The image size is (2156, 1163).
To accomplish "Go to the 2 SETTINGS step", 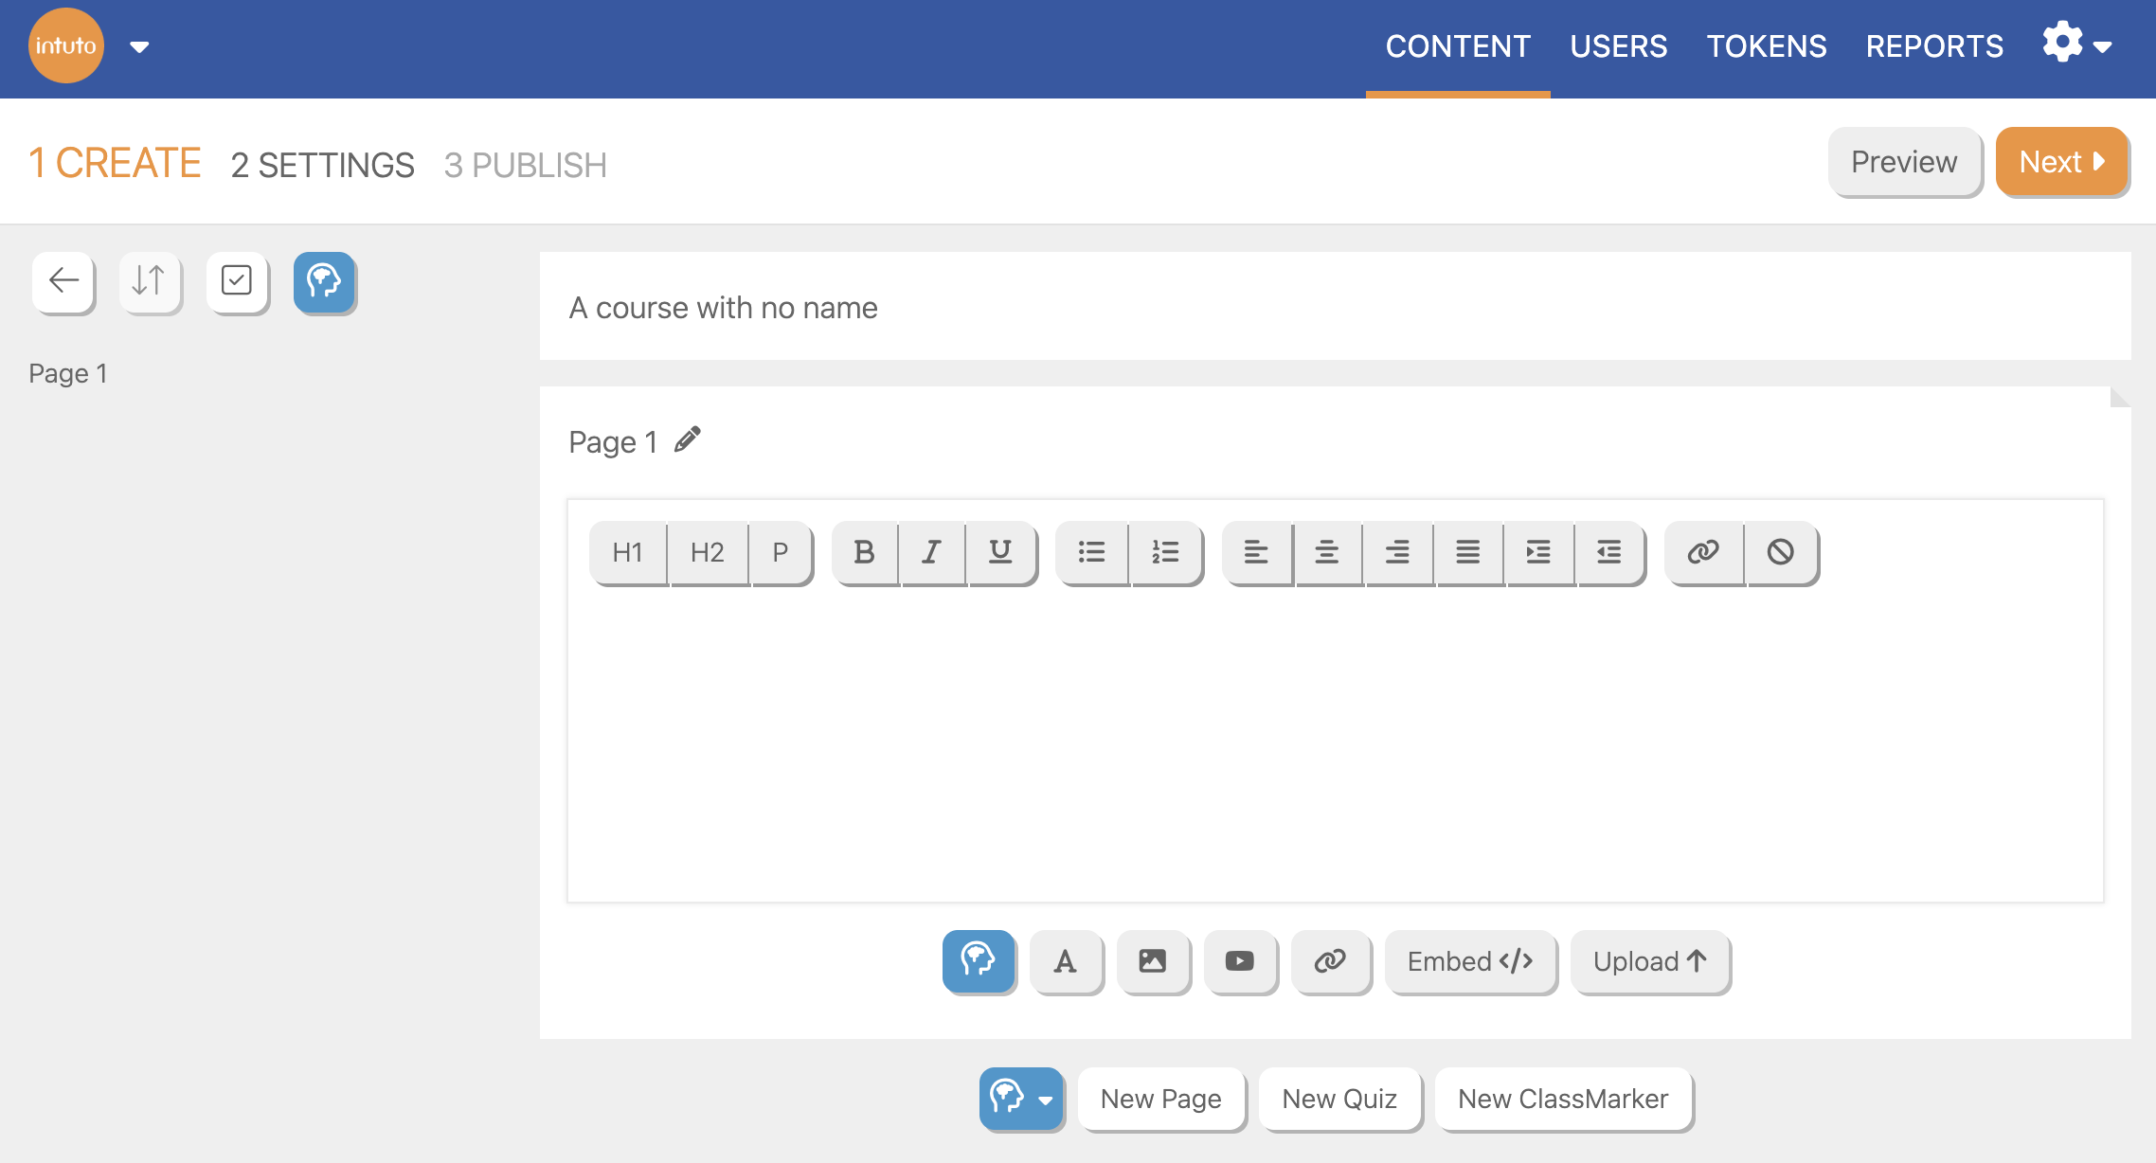I will pyautogui.click(x=322, y=165).
